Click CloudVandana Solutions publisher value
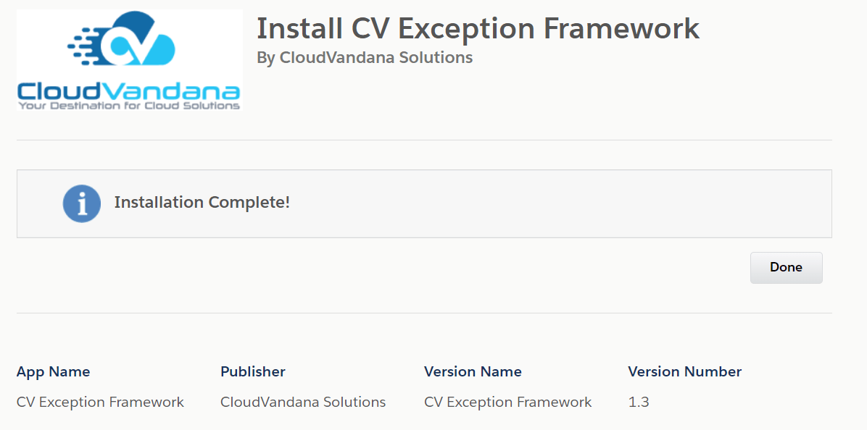867x430 pixels. click(303, 402)
